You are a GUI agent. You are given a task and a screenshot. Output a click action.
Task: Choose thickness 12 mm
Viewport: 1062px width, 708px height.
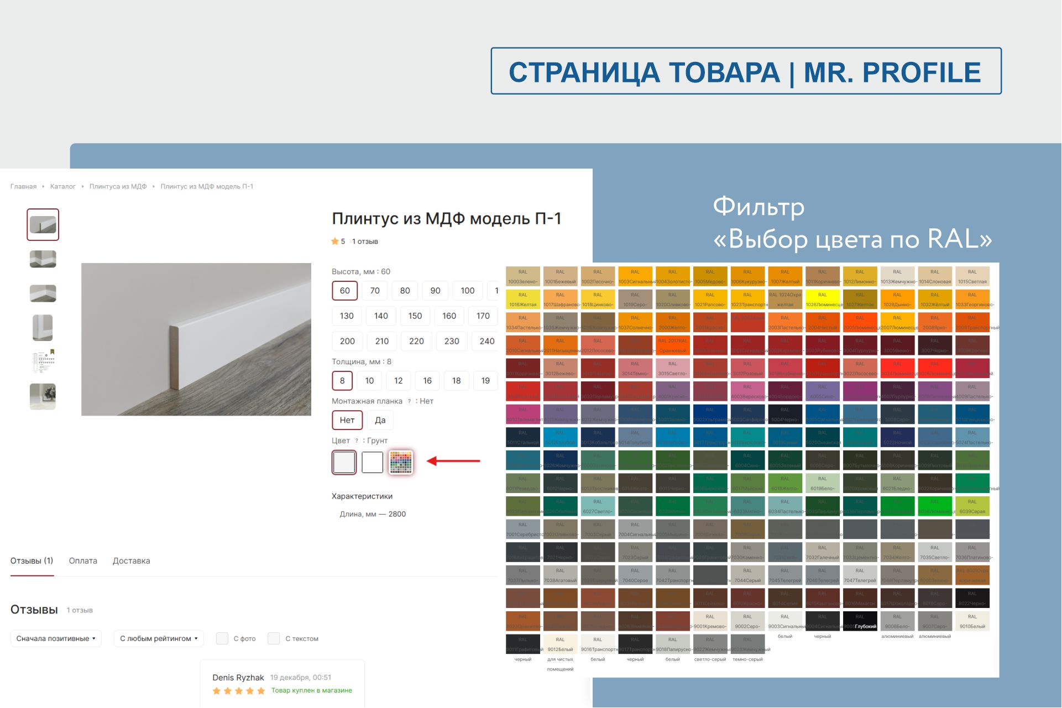(x=399, y=381)
